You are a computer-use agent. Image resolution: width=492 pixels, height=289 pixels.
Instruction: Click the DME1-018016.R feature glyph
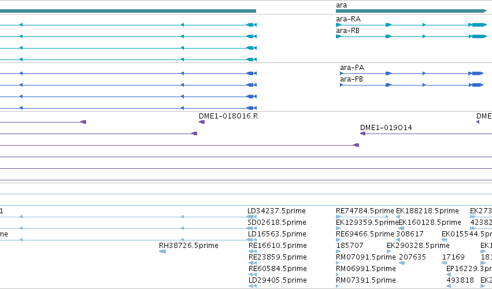(x=202, y=122)
